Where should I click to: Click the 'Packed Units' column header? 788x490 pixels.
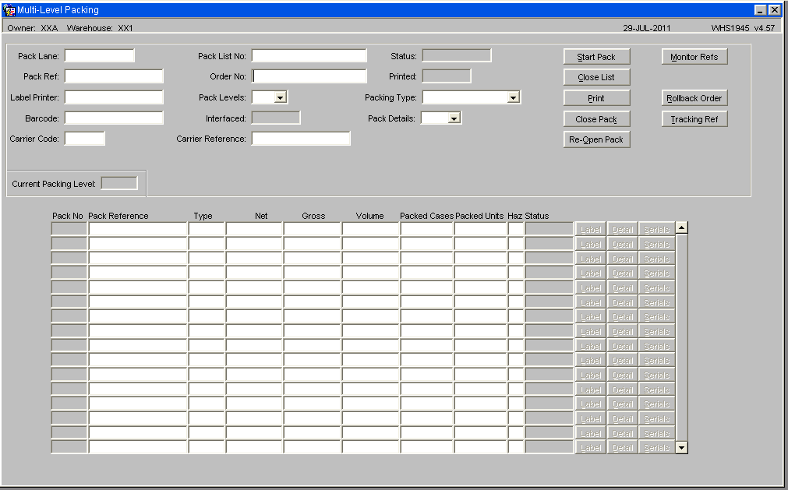(x=479, y=216)
